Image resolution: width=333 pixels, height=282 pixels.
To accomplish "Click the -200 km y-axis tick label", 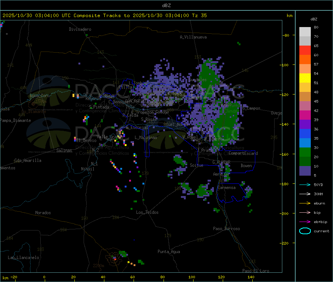I will click(284, 213).
